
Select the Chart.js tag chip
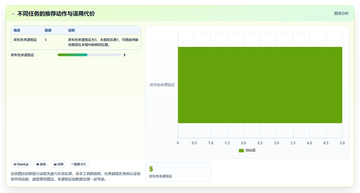21,164
